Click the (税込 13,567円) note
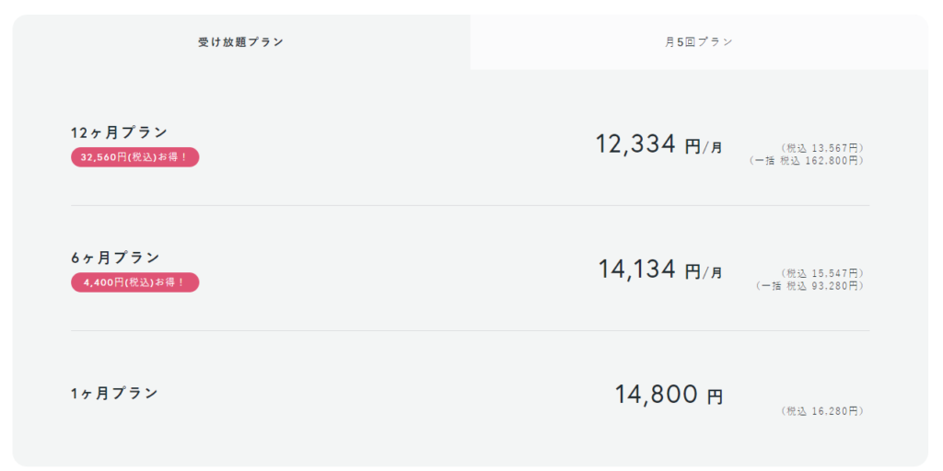The width and height of the screenshot is (943, 471). 821,147
